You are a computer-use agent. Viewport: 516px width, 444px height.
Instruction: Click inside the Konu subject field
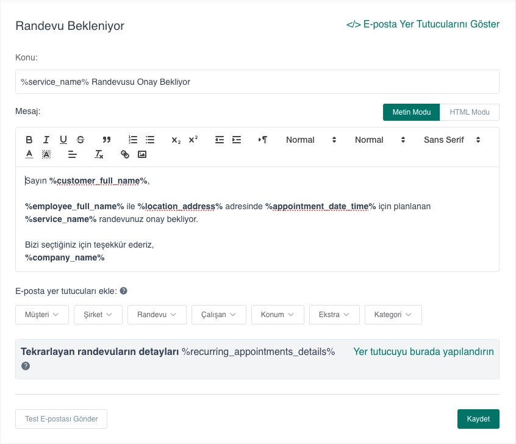click(257, 81)
